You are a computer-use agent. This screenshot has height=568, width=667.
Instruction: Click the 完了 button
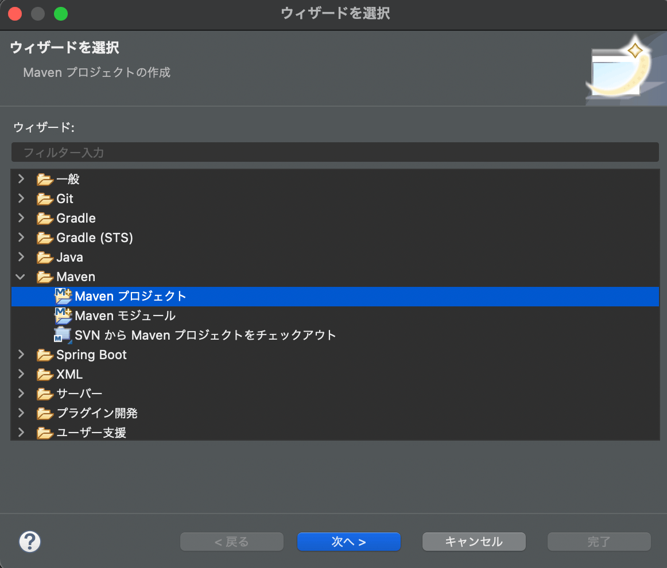click(x=599, y=542)
